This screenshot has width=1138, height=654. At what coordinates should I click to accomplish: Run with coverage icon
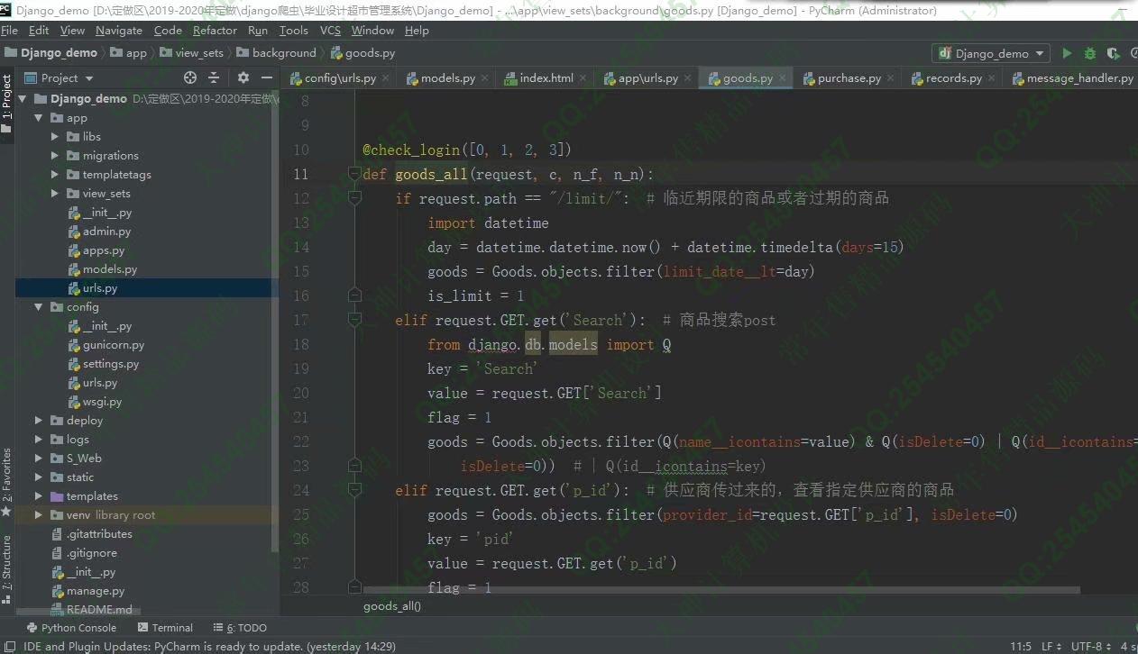click(x=1114, y=53)
